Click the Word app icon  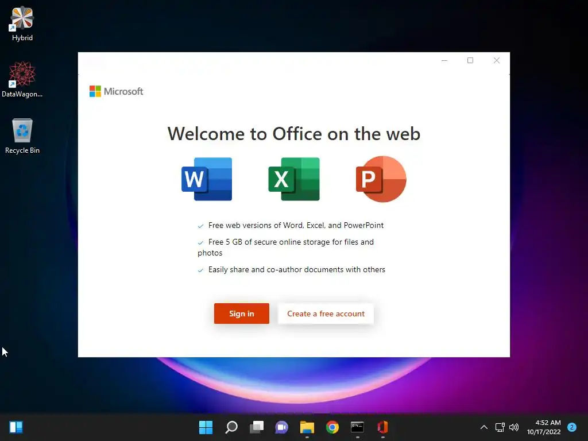click(207, 179)
